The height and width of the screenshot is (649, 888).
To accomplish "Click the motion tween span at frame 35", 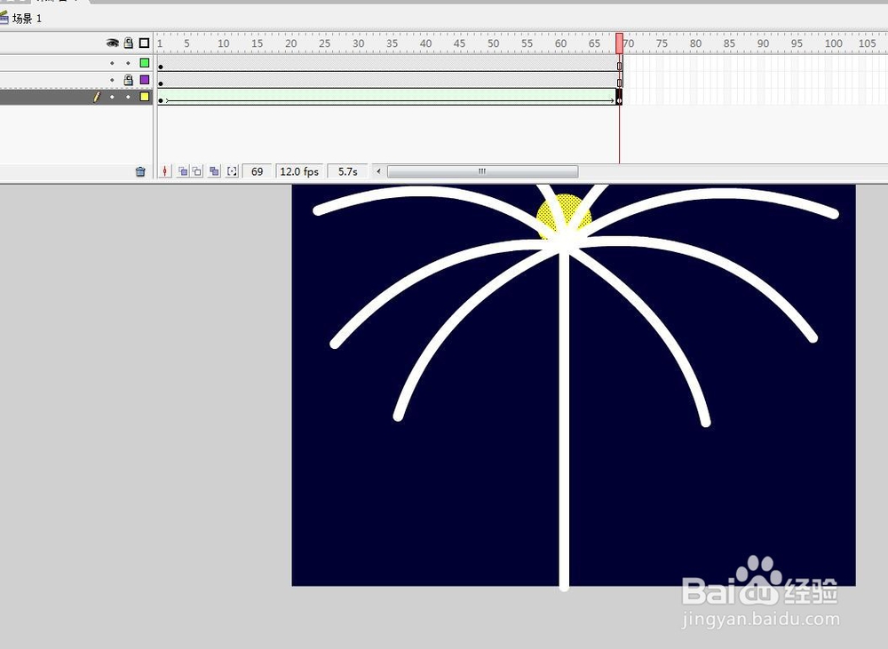I will (x=390, y=97).
